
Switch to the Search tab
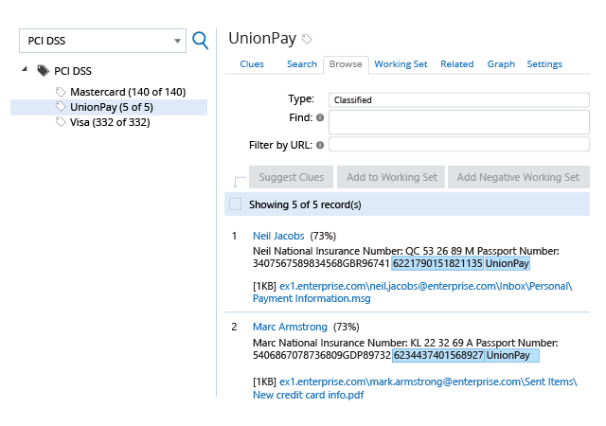(x=301, y=64)
